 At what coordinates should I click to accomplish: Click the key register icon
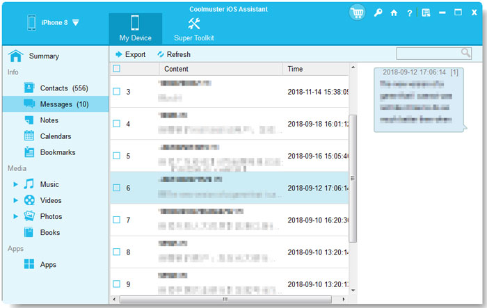coord(378,13)
